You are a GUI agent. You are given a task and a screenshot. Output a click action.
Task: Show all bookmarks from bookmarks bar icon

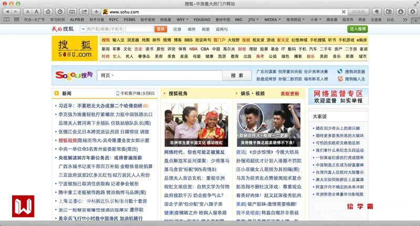point(6,19)
